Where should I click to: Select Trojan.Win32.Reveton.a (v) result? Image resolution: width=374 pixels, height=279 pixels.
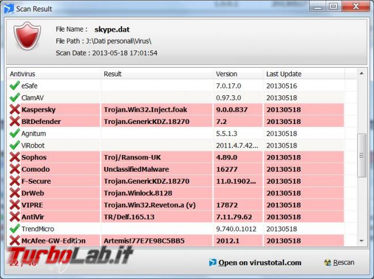point(150,205)
